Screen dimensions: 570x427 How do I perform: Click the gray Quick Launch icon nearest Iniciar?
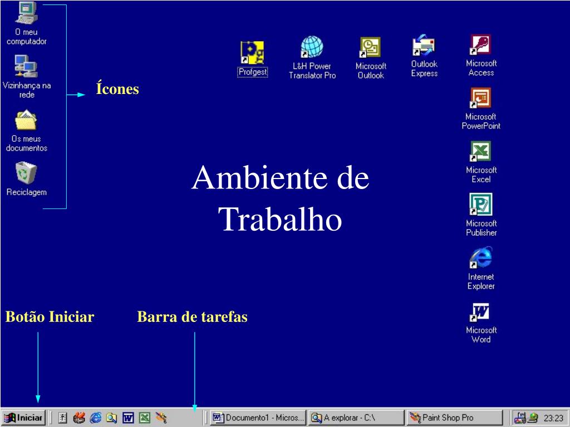click(63, 418)
